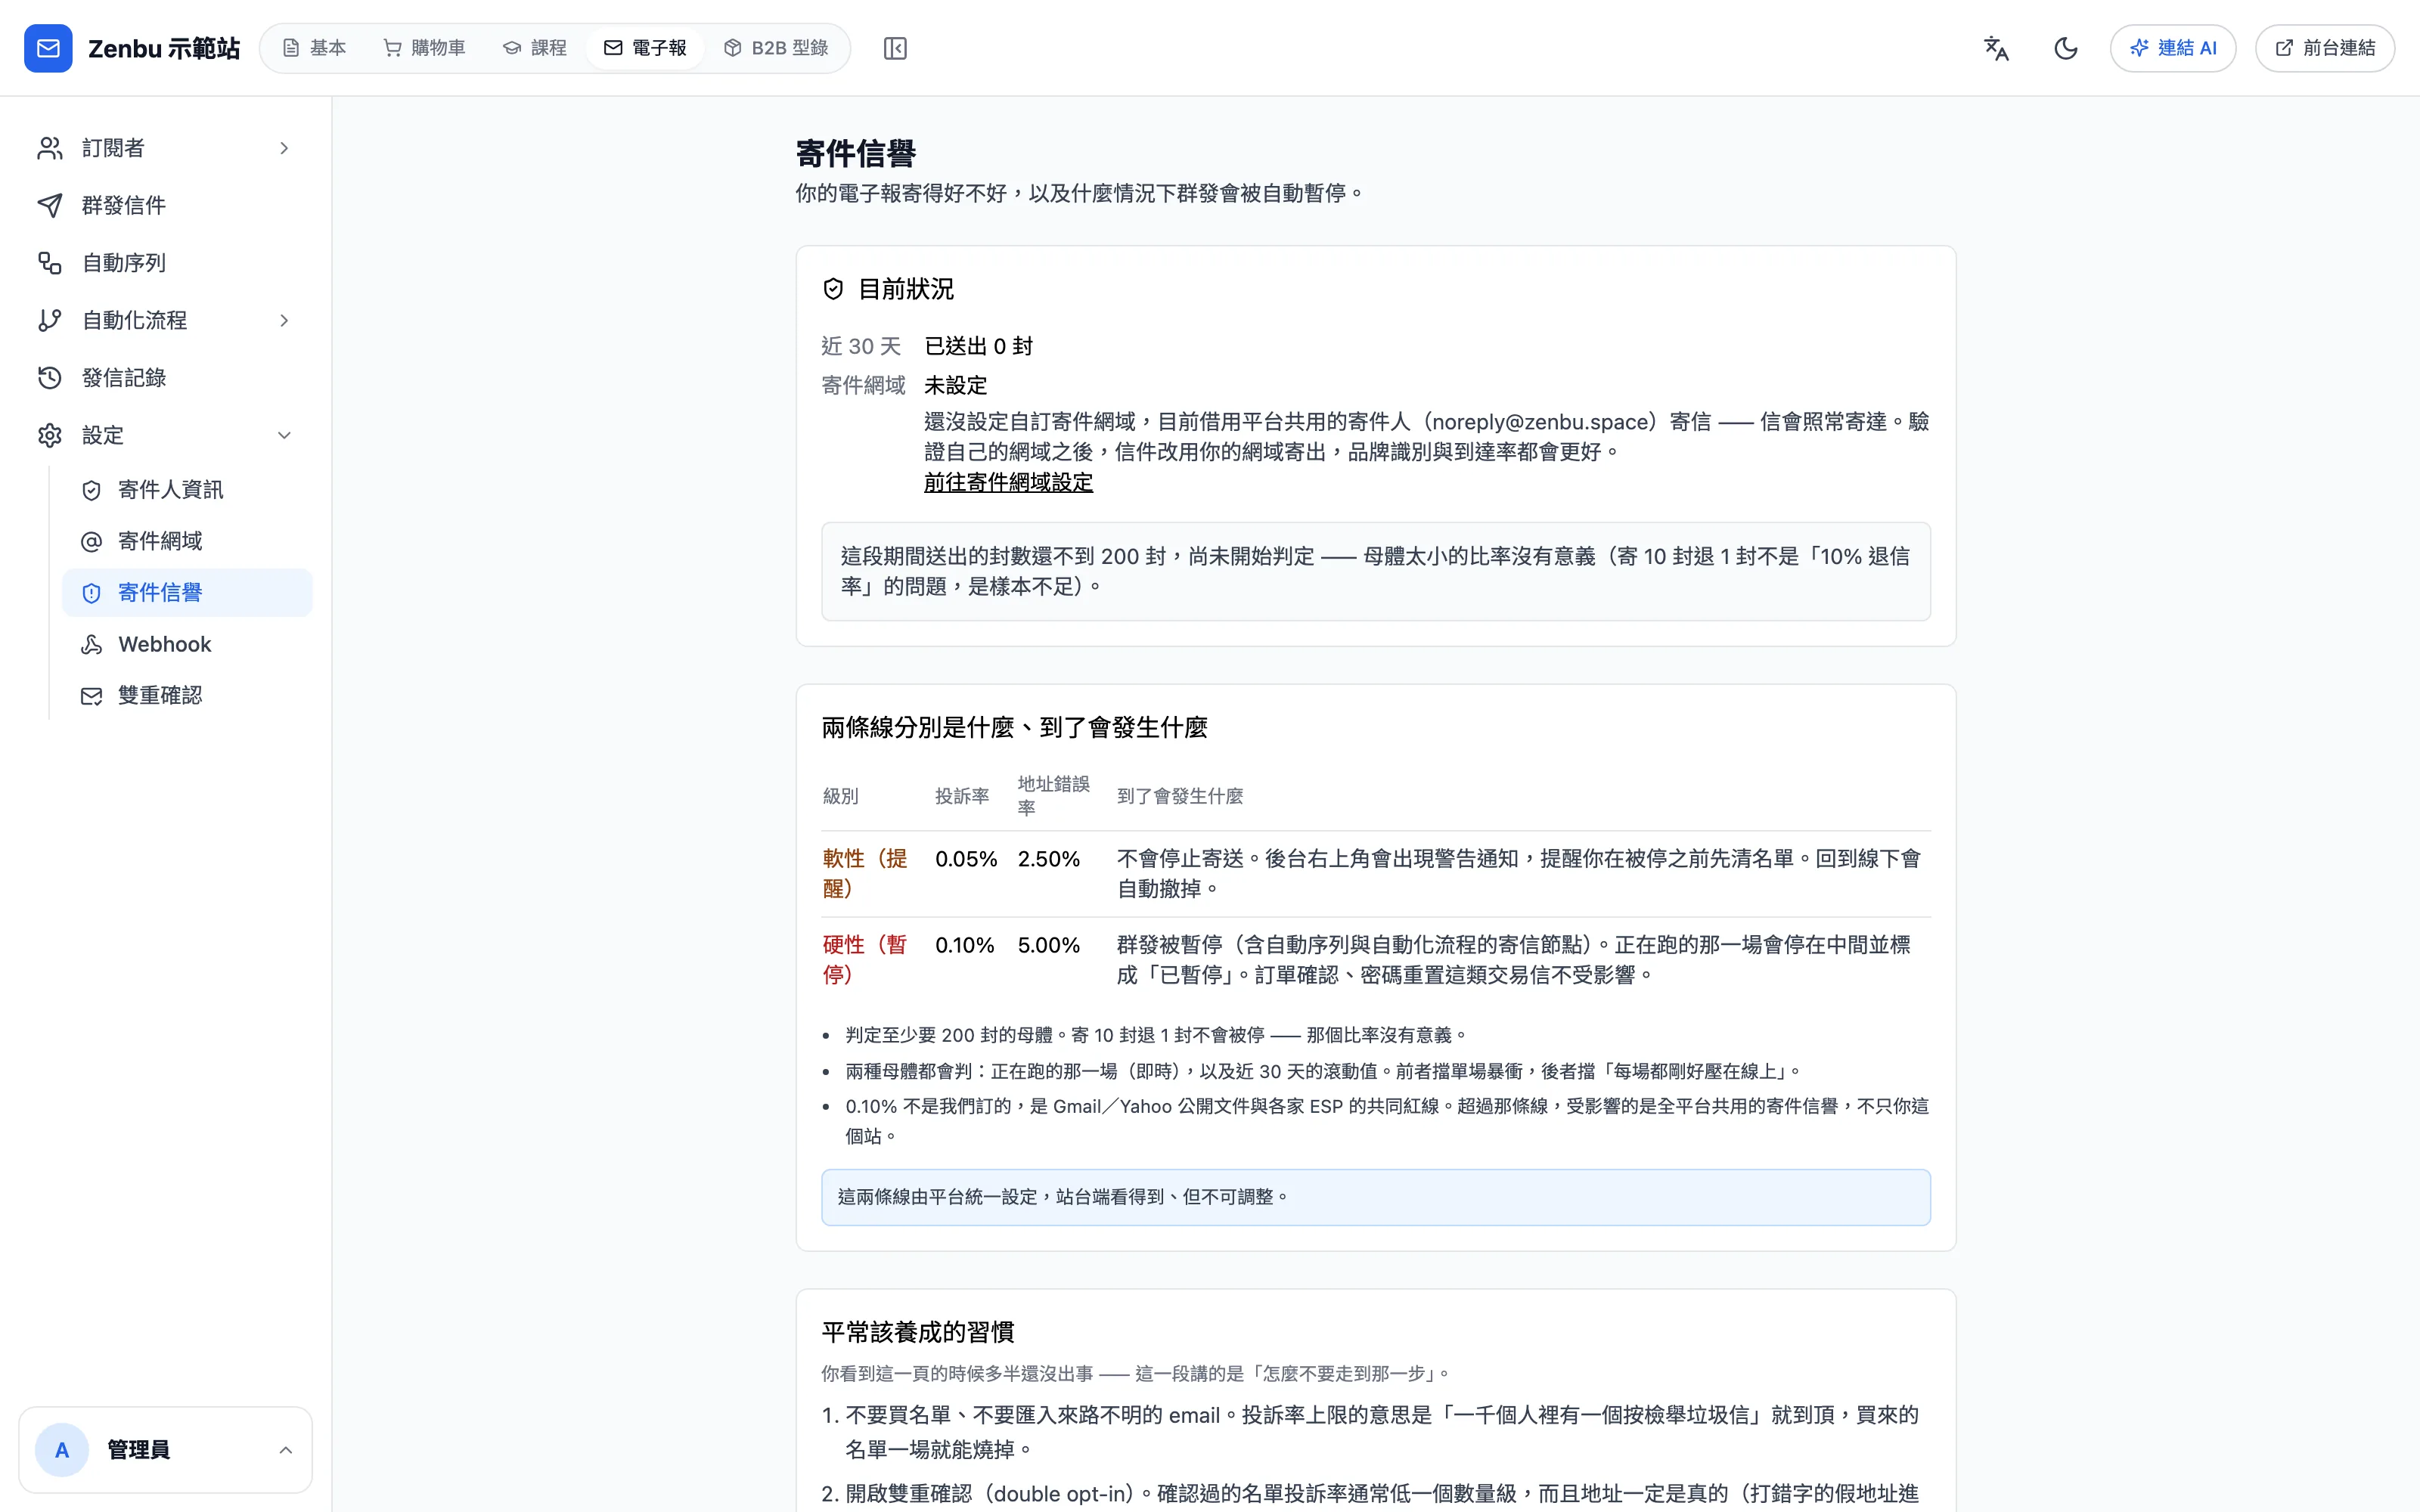
Task: Click the 設定 gear icon
Action: [x=50, y=435]
